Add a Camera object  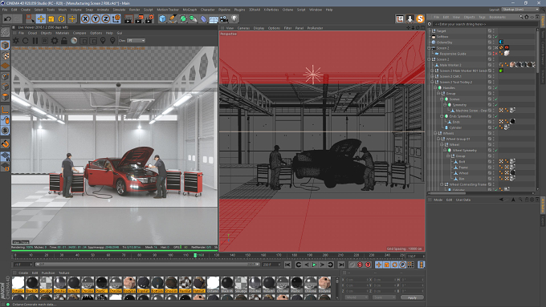(x=224, y=18)
